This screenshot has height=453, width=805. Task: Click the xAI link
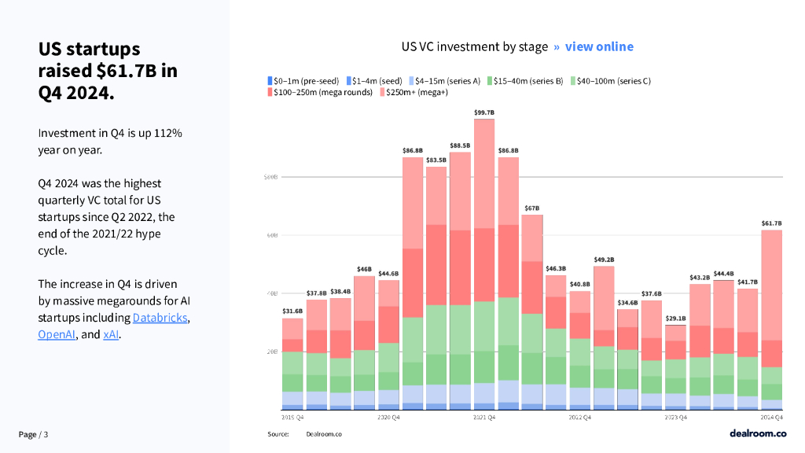tap(111, 335)
